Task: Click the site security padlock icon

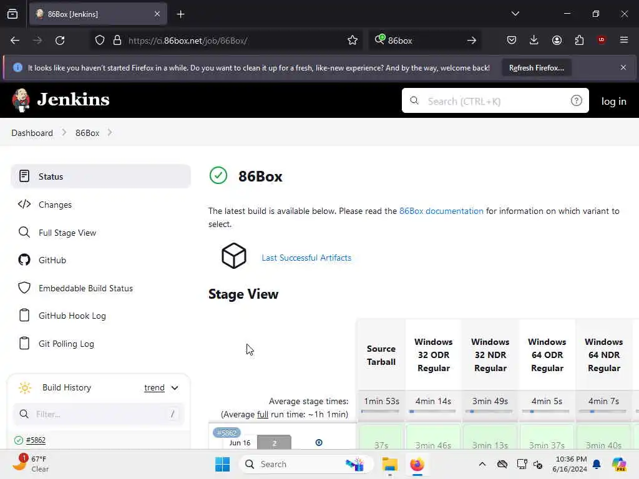Action: [x=117, y=41]
